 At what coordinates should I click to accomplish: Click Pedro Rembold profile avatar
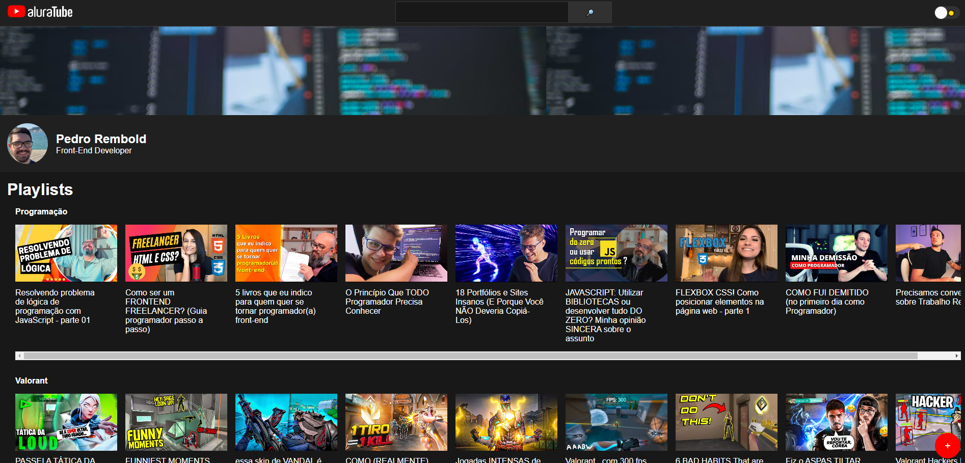pyautogui.click(x=28, y=144)
